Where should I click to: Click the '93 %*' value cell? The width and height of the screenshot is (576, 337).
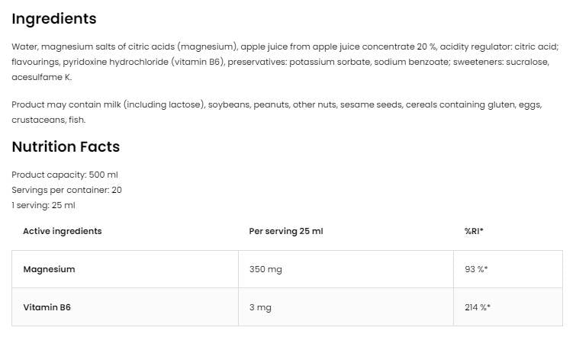tap(477, 269)
